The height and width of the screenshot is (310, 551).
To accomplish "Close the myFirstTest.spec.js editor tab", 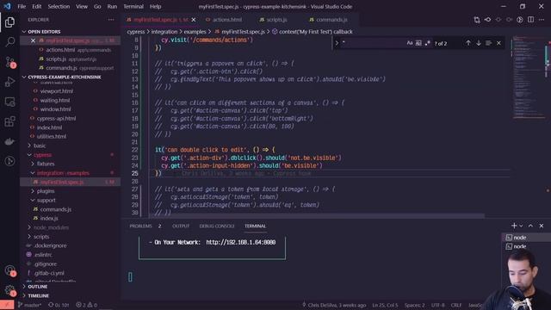I will pyautogui.click(x=193, y=20).
